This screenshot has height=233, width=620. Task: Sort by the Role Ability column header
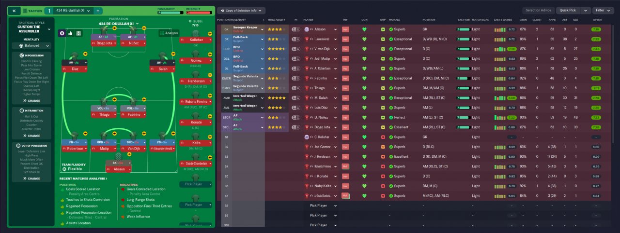pos(277,20)
